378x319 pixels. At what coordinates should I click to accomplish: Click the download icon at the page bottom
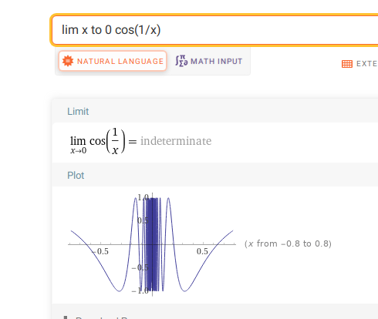pos(66,317)
